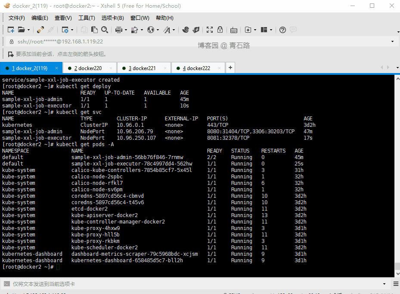Click the Copy icon in toolbar

click(x=84, y=30)
